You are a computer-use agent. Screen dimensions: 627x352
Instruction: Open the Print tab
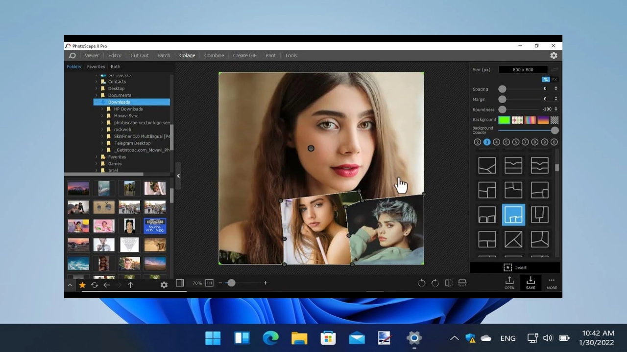click(270, 56)
